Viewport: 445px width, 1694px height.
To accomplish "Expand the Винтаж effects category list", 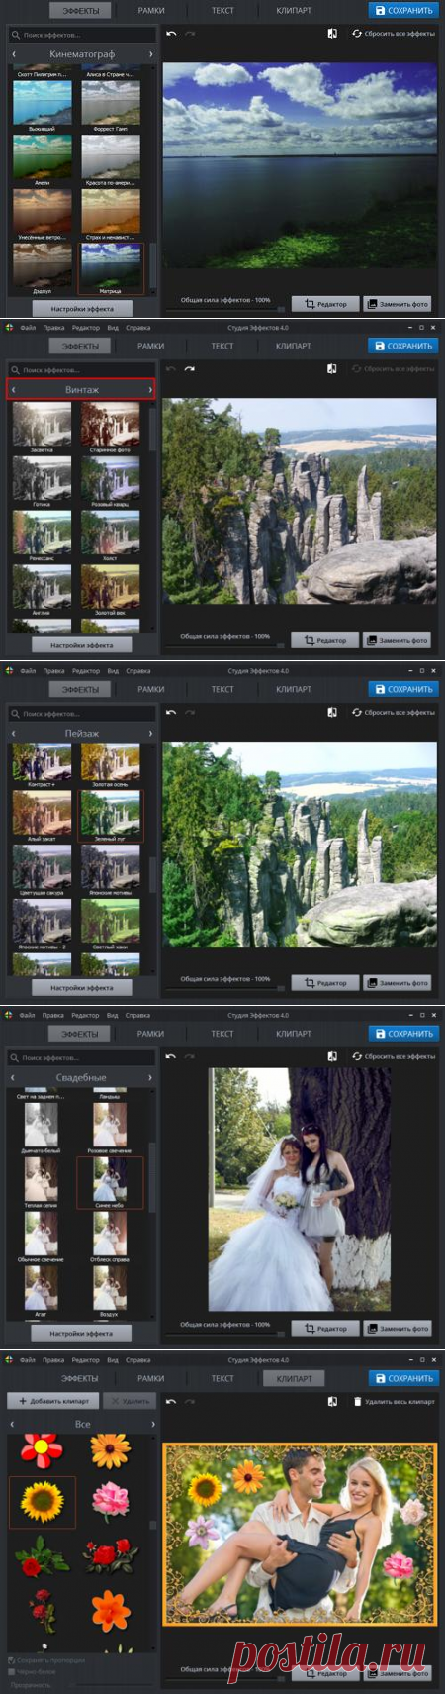I will tap(82, 390).
